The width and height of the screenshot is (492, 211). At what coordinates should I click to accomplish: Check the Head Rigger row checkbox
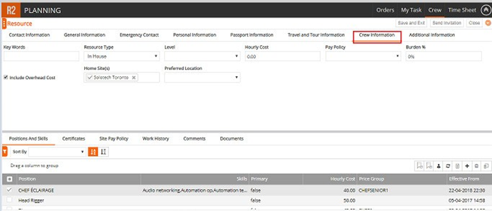(10, 200)
